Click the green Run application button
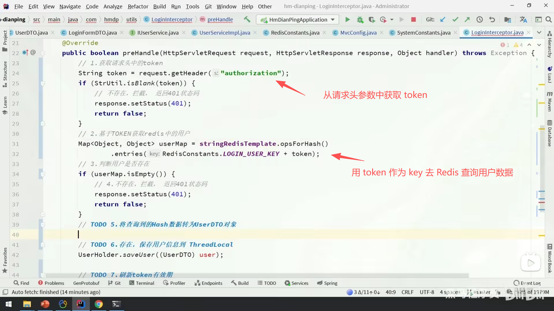The image size is (554, 311). pos(347,20)
